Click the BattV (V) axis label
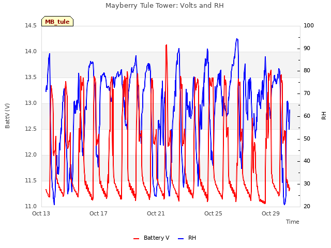Viewport: 331px width, 248px height. pos(7,116)
